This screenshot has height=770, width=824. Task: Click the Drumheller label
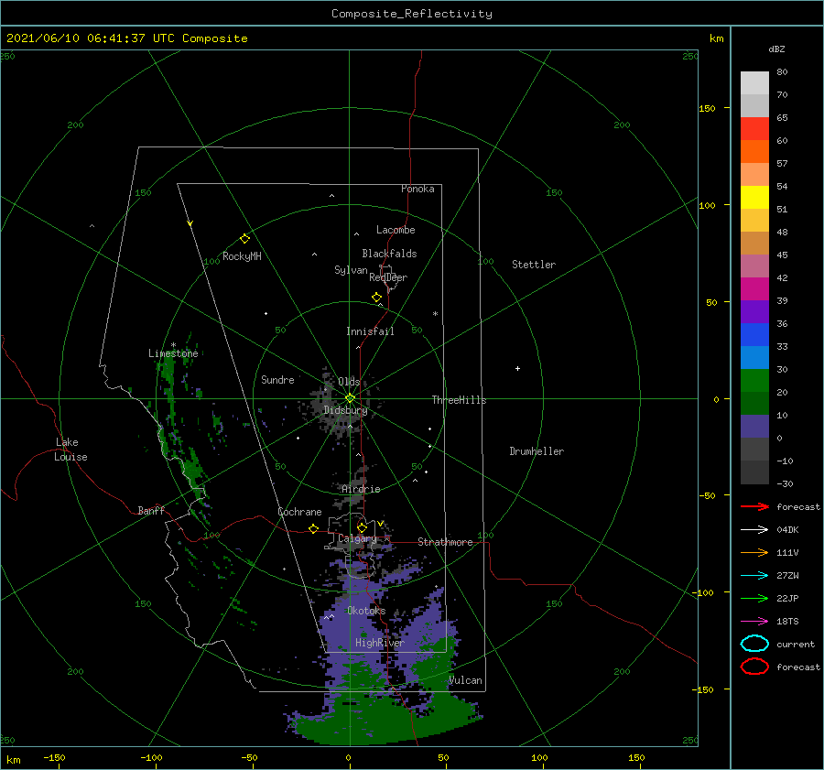pos(536,451)
